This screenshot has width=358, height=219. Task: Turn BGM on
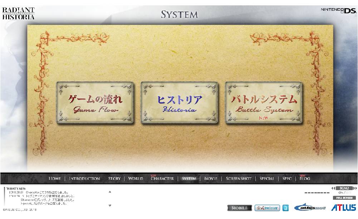[340, 193]
